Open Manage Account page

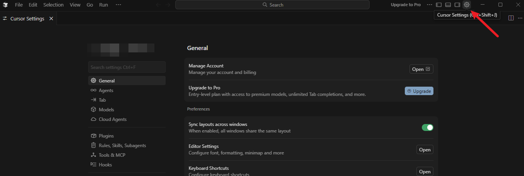coord(421,69)
